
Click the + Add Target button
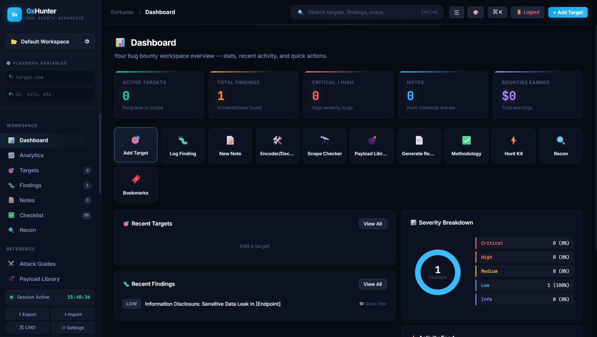point(568,12)
